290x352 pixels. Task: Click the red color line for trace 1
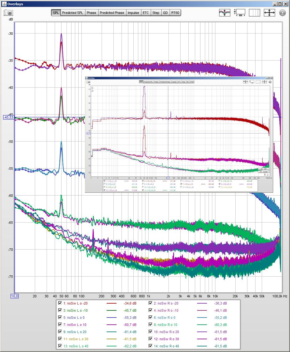112,303
